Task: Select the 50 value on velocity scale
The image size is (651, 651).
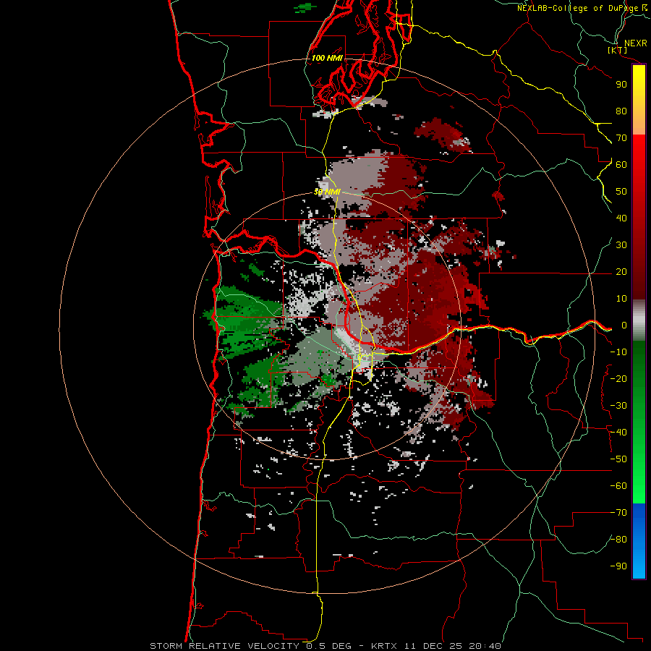Action: click(x=621, y=192)
